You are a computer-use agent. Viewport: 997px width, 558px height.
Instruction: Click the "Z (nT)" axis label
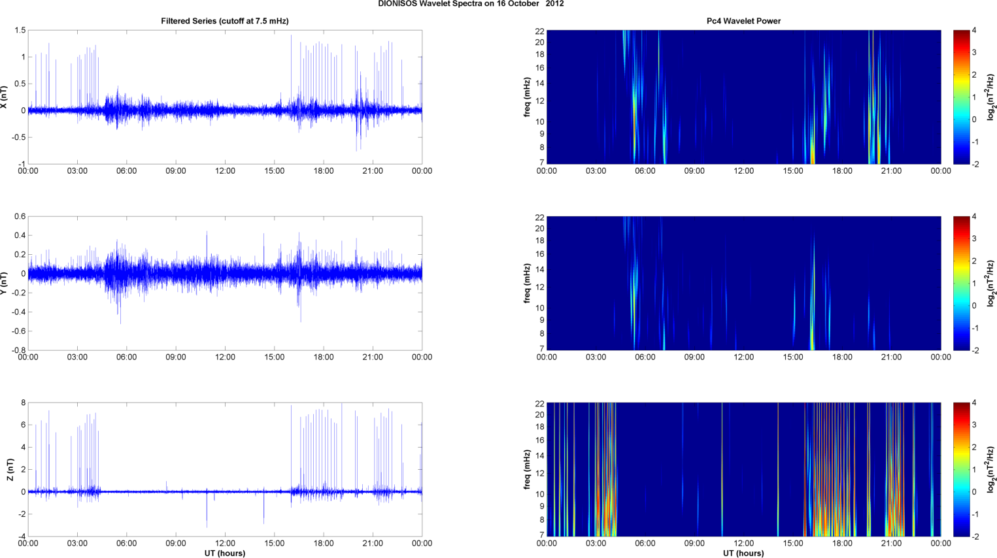(x=10, y=470)
